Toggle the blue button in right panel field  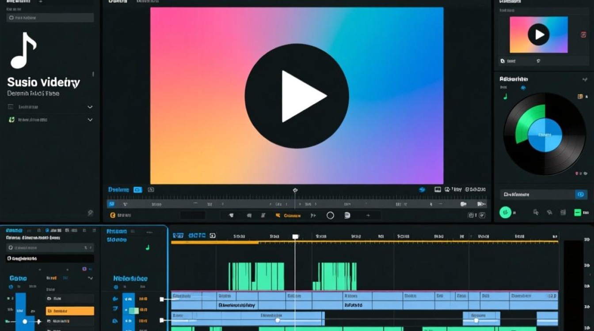(x=581, y=194)
